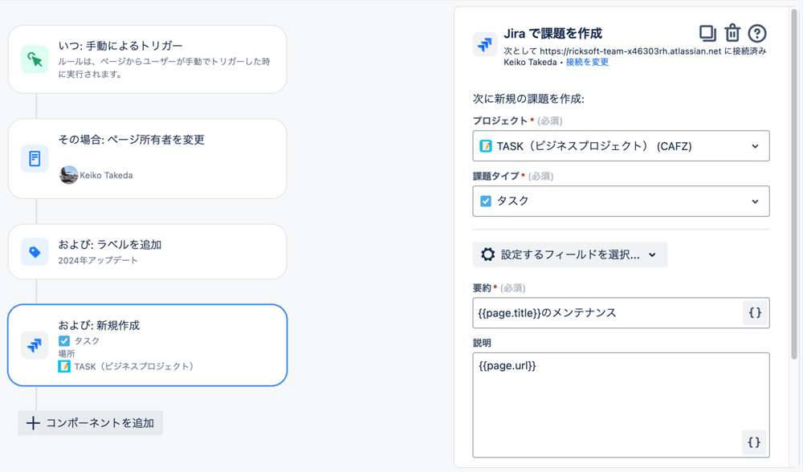
Task: Click the プロジェクト field label
Action: [x=500, y=121]
